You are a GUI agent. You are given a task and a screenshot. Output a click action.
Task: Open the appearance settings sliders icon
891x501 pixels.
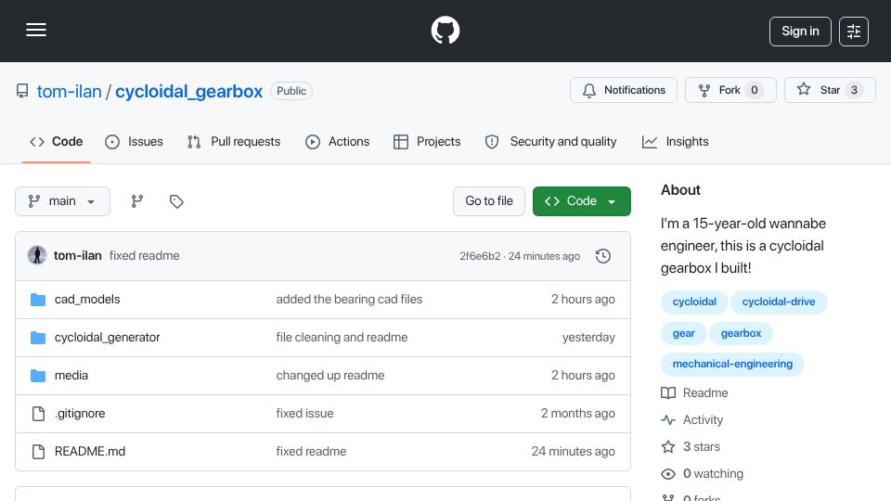tap(854, 32)
